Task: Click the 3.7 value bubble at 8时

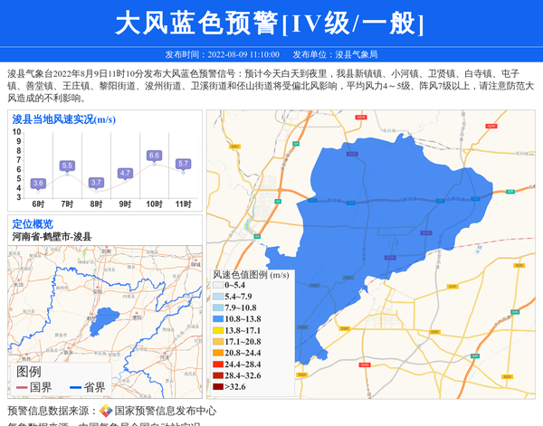Action: pos(96,182)
